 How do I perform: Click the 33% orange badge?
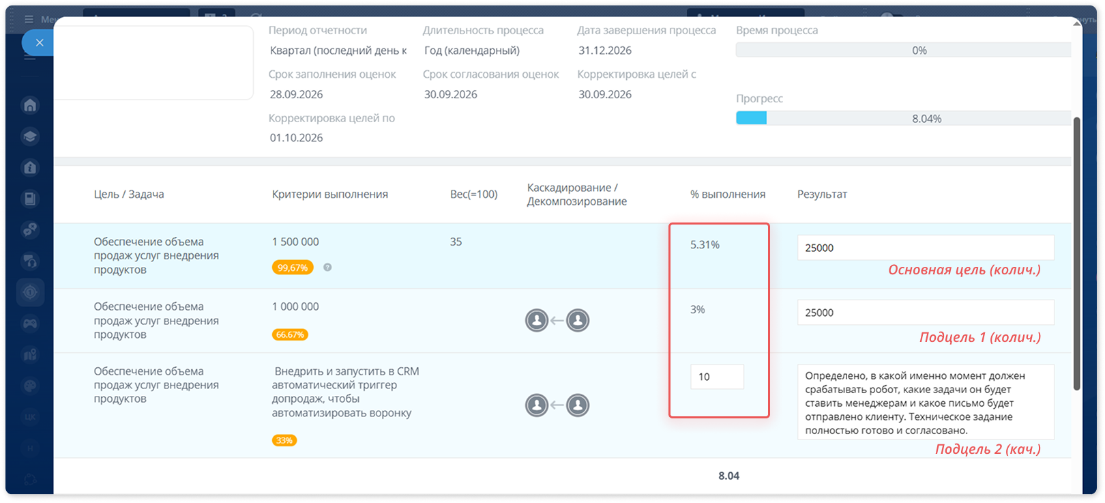tap(284, 440)
